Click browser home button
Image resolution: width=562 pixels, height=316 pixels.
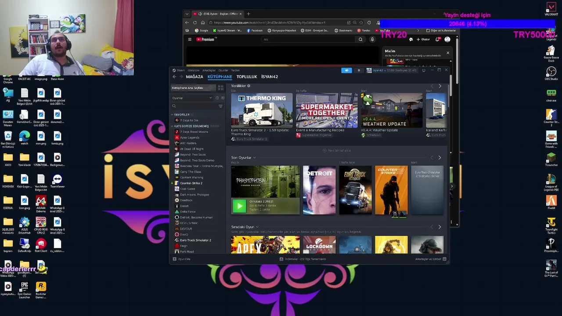(x=202, y=23)
